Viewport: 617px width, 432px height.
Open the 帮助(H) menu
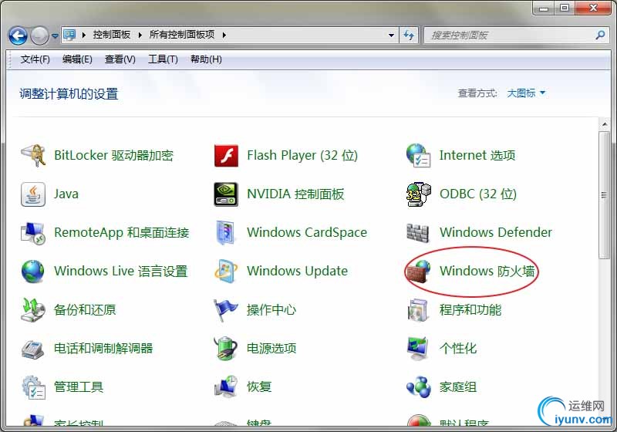206,59
